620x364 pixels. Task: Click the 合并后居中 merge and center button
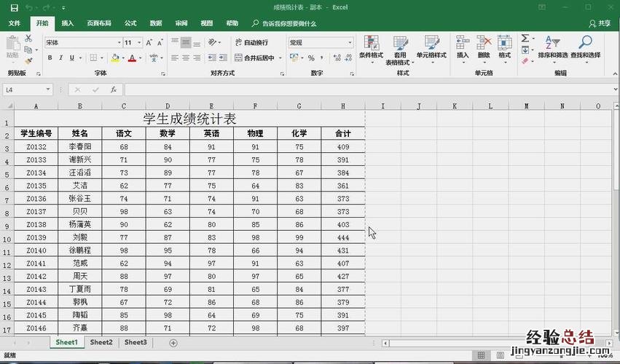click(255, 58)
